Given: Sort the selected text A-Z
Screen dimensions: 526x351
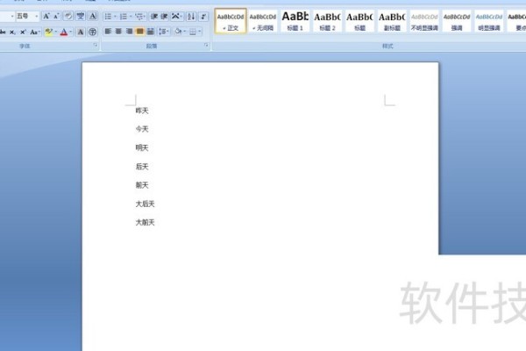Looking at the screenshot, I should (191, 17).
